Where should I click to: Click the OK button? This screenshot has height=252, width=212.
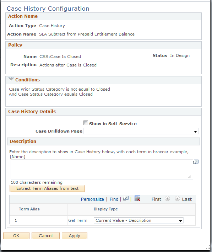(16, 236)
